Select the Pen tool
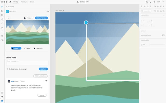 (2, 28)
